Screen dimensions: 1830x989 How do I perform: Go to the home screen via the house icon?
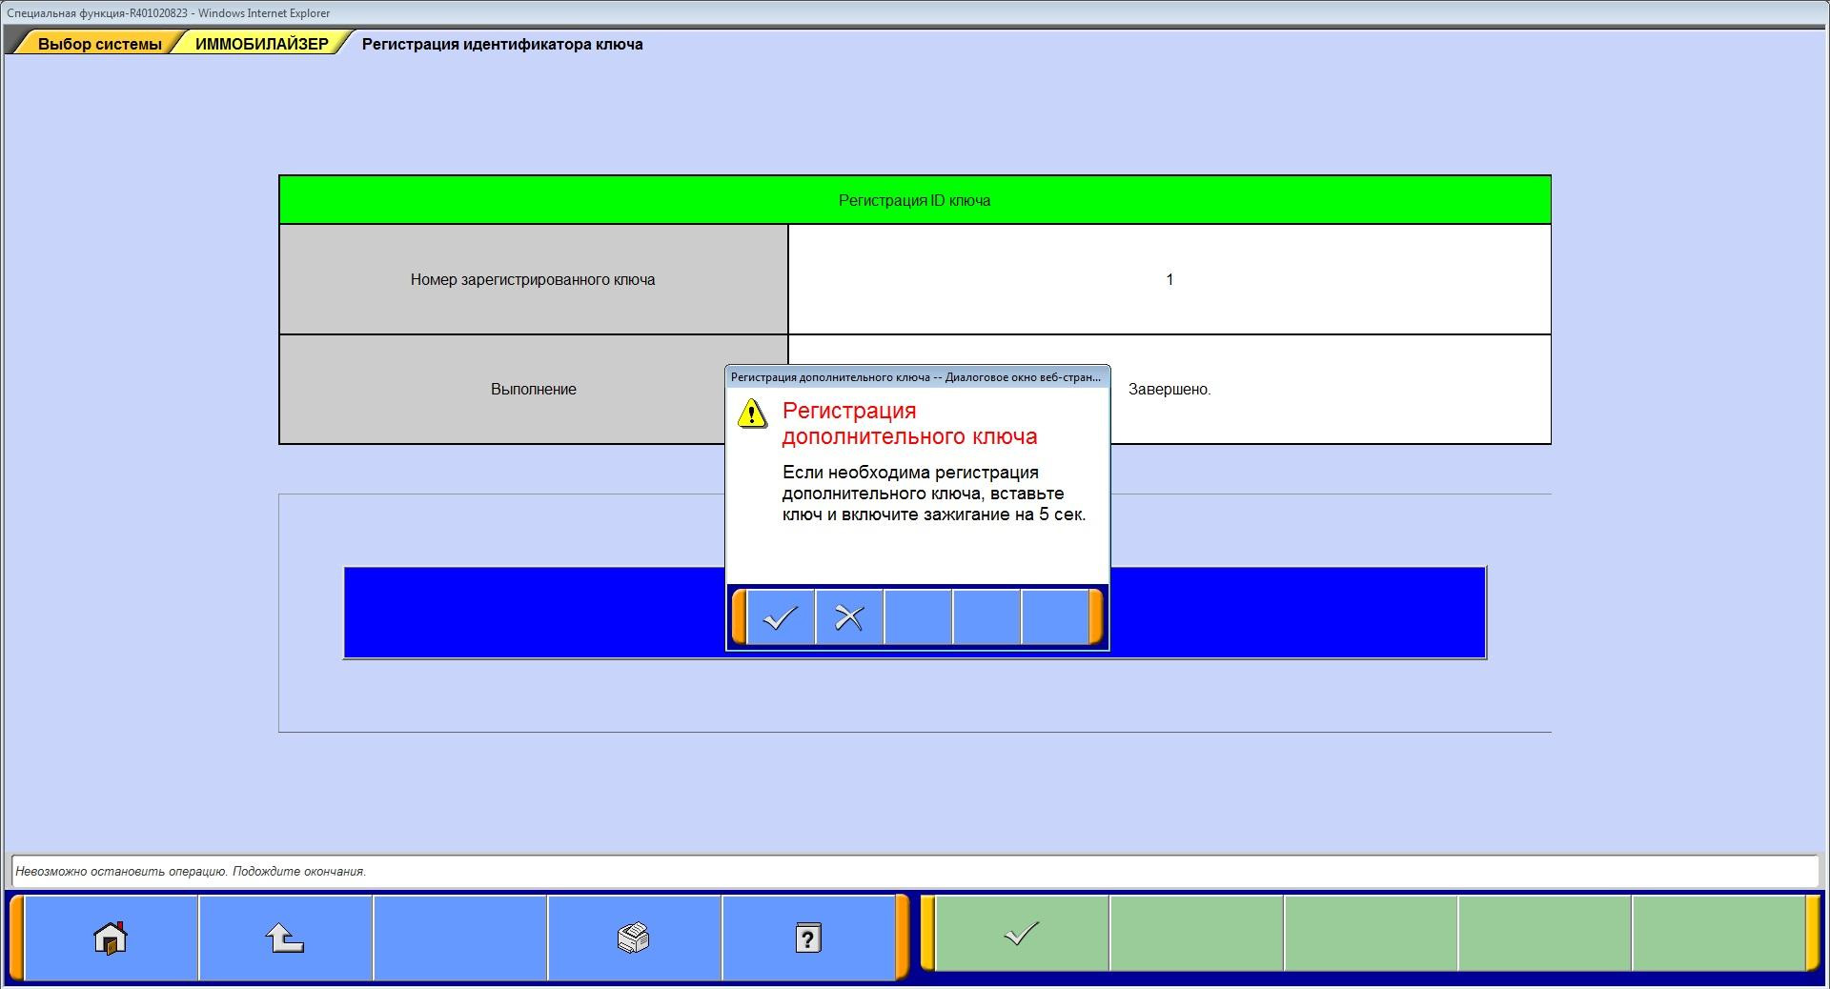click(111, 938)
